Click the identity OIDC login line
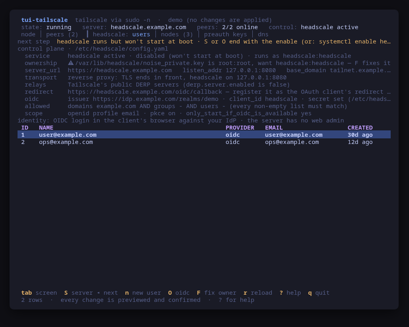 (181, 120)
